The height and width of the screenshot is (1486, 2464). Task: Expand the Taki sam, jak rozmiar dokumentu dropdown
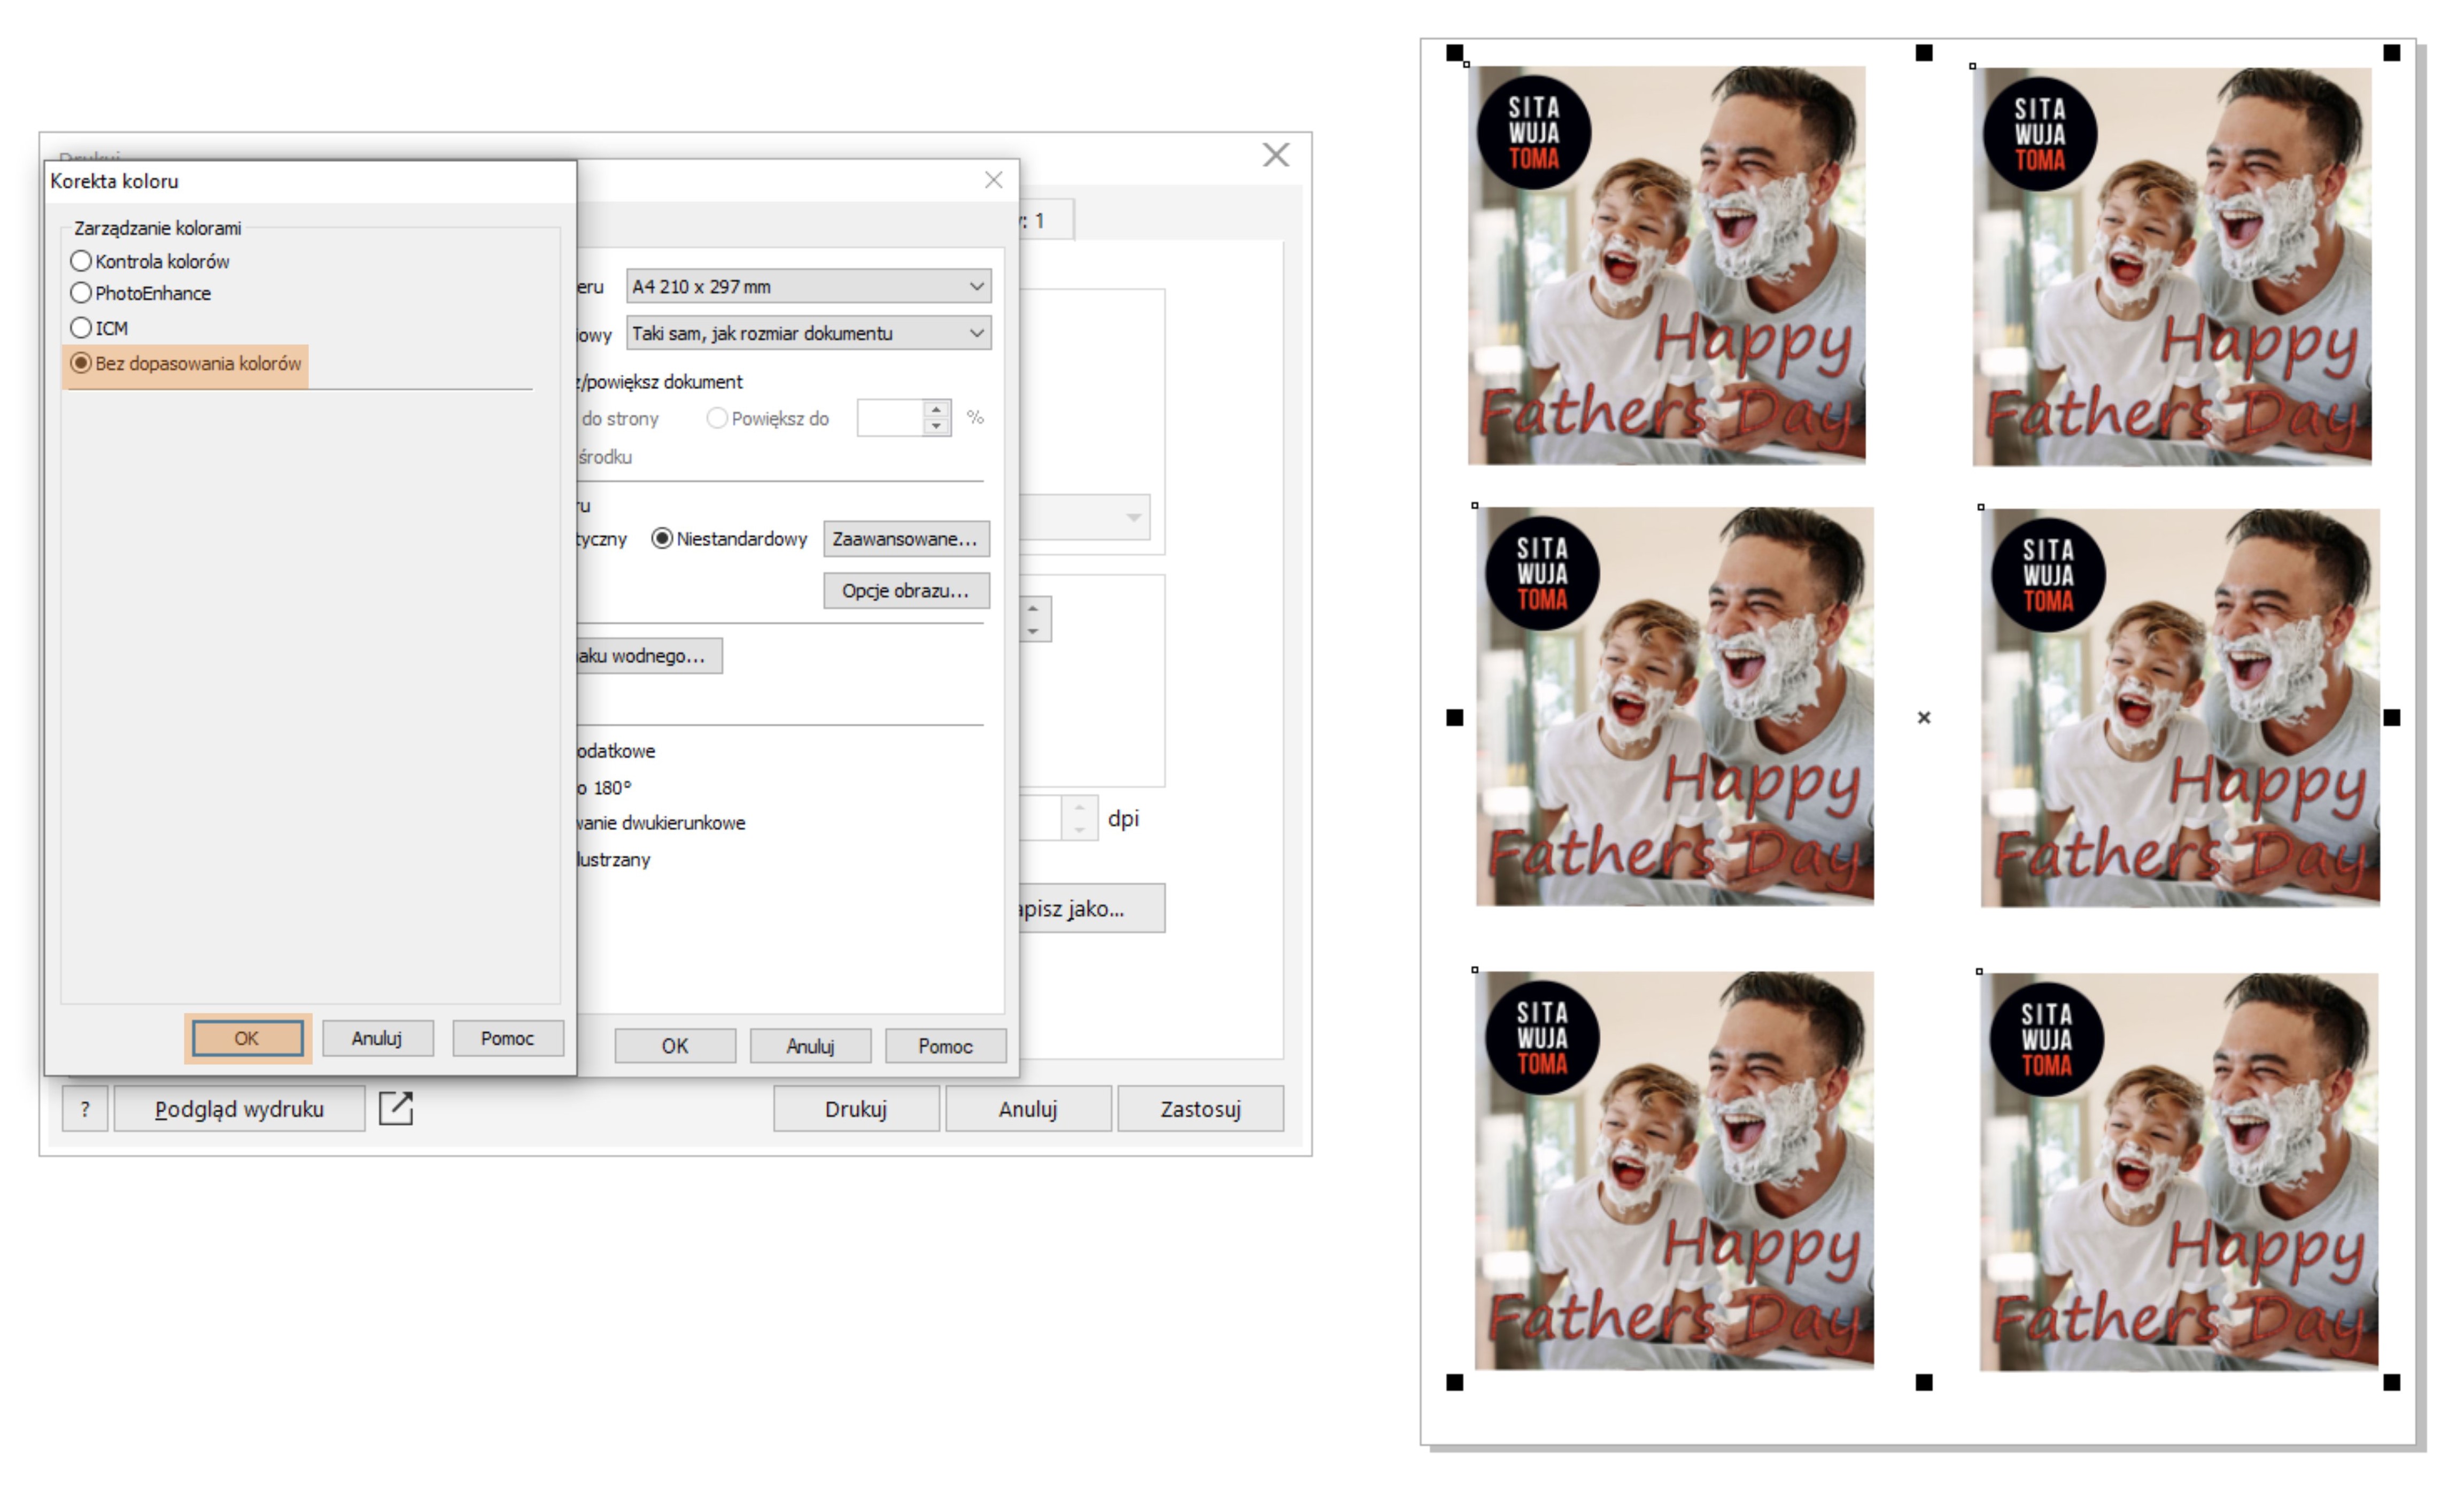(x=808, y=333)
